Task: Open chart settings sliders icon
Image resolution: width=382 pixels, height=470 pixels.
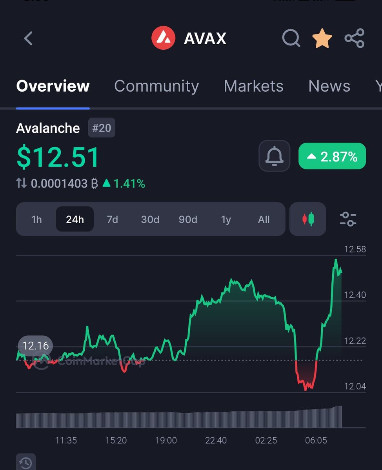Action: click(x=348, y=219)
